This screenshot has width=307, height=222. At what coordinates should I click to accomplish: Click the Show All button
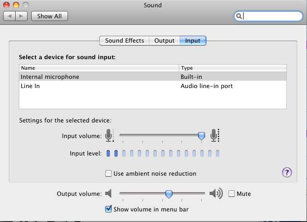[x=50, y=16]
